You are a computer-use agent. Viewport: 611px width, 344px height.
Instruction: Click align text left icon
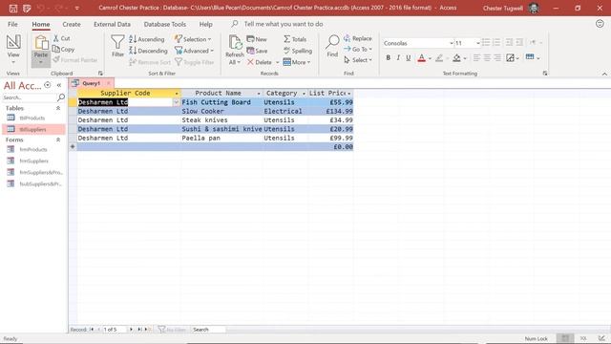476,57
